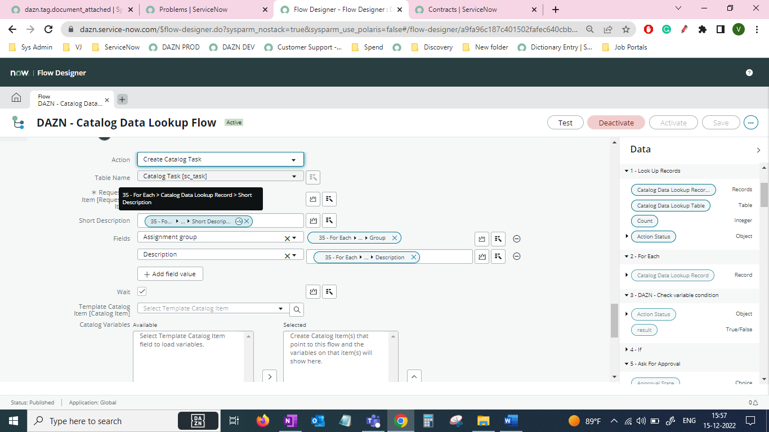
Task: Click the Test button
Action: click(x=565, y=123)
